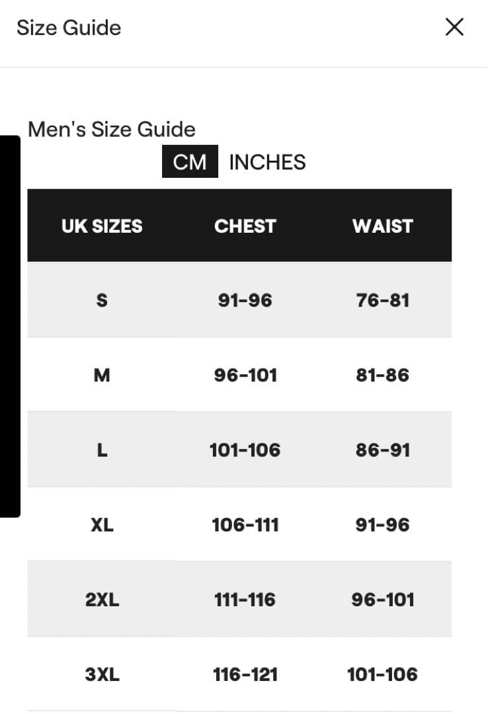Click the 116-121 chest value

(245, 674)
